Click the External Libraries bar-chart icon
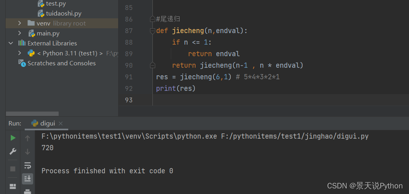This screenshot has height=194, width=409. [22, 43]
